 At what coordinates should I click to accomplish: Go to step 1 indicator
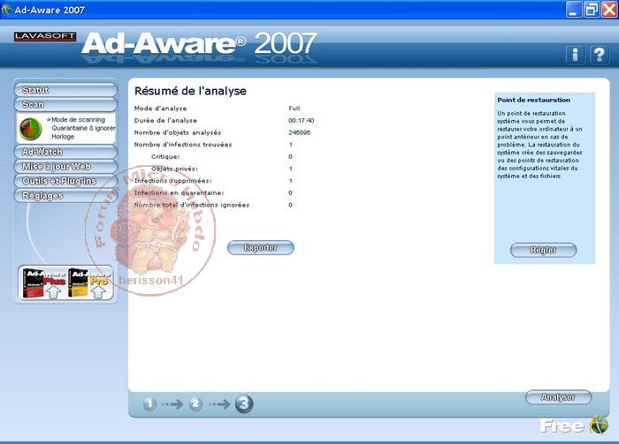coord(149,403)
